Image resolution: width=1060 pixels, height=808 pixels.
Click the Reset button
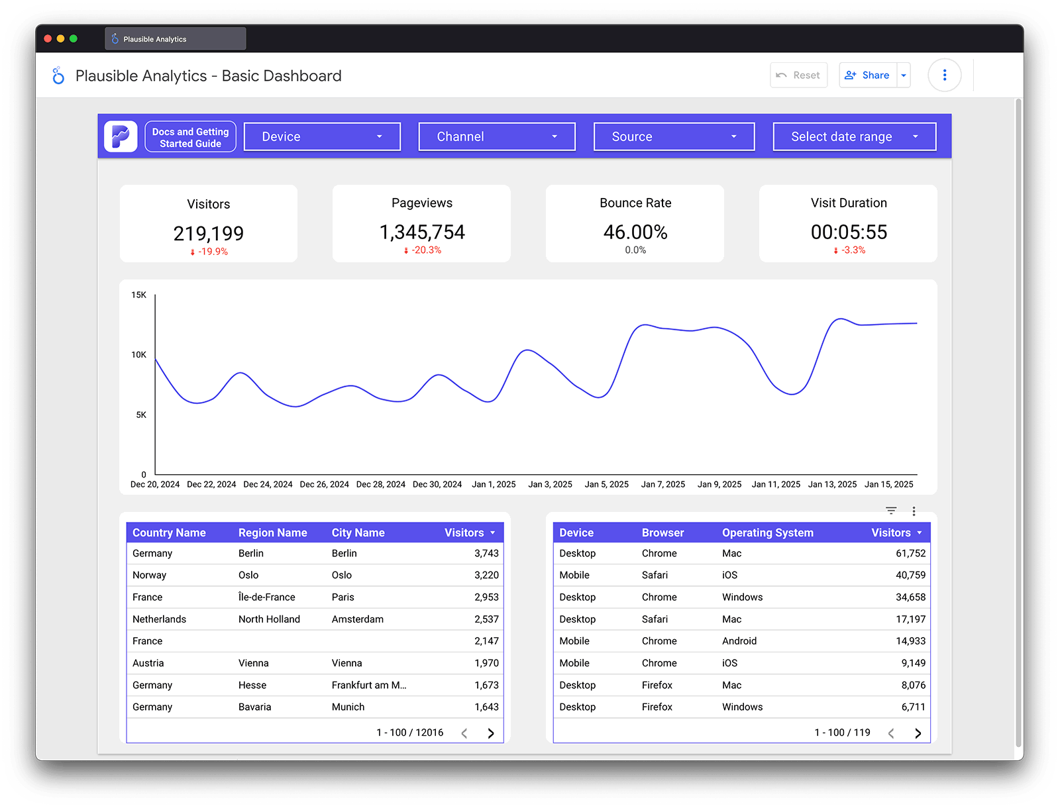tap(798, 75)
